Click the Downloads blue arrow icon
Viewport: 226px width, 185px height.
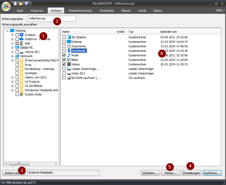[69, 51]
